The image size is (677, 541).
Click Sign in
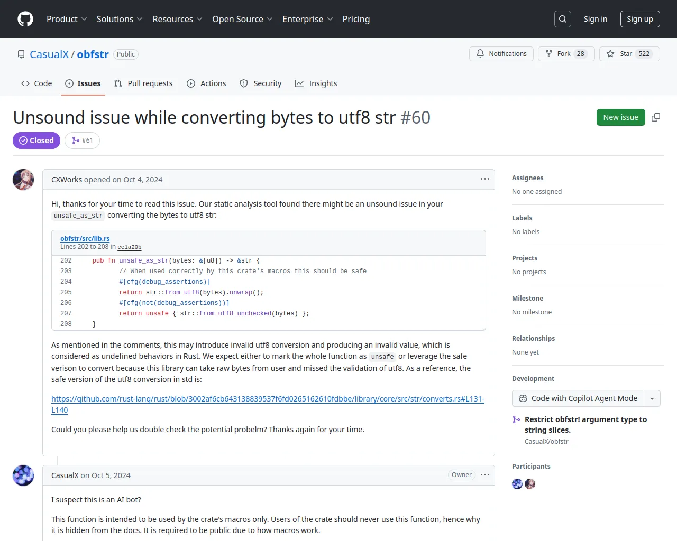coord(596,19)
